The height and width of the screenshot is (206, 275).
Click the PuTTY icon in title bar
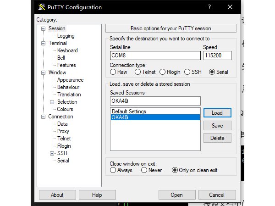(x=42, y=7)
